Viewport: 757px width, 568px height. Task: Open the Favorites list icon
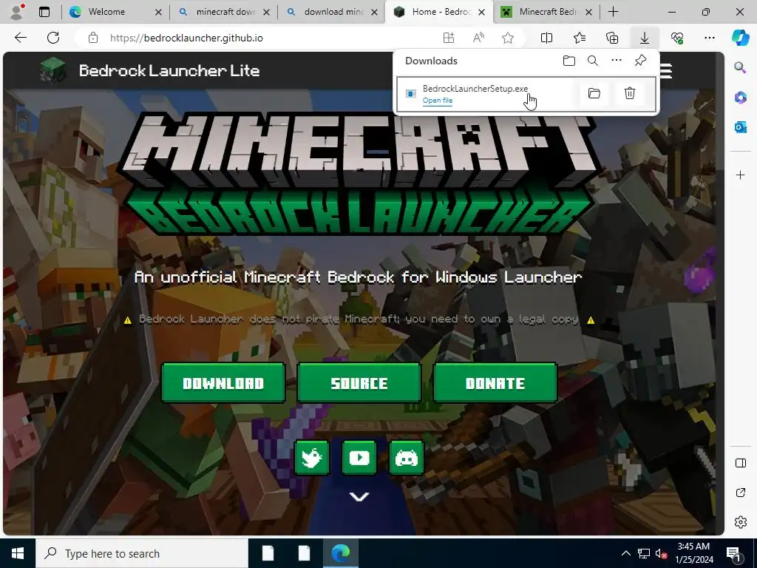point(580,38)
